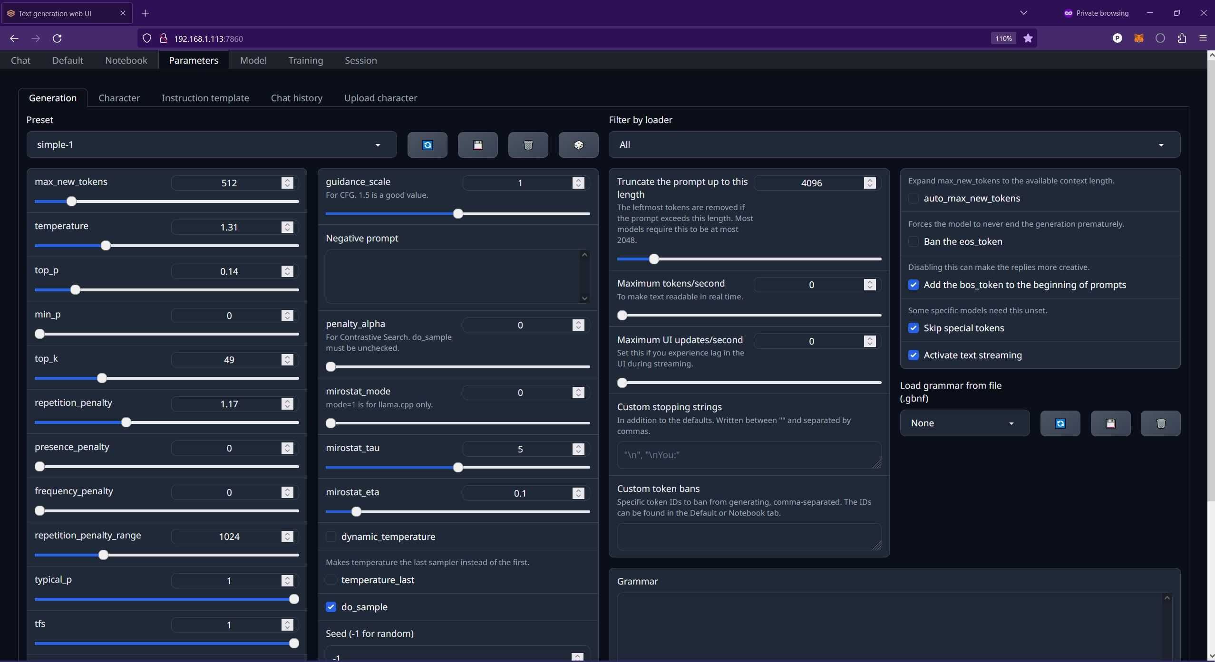The width and height of the screenshot is (1215, 662).
Task: Open the Upload character sub-tab
Action: pyautogui.click(x=380, y=98)
